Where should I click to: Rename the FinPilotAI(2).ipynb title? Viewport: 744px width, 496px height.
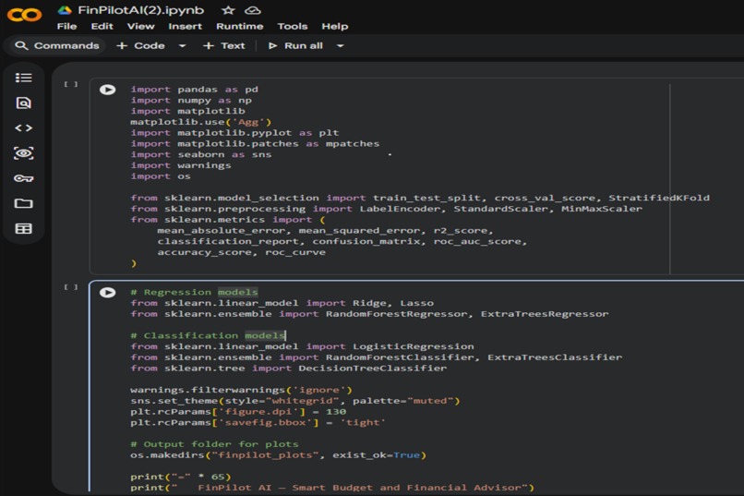141,10
